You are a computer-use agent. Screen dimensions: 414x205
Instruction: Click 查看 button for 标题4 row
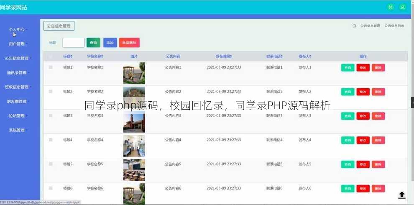coord(348,140)
